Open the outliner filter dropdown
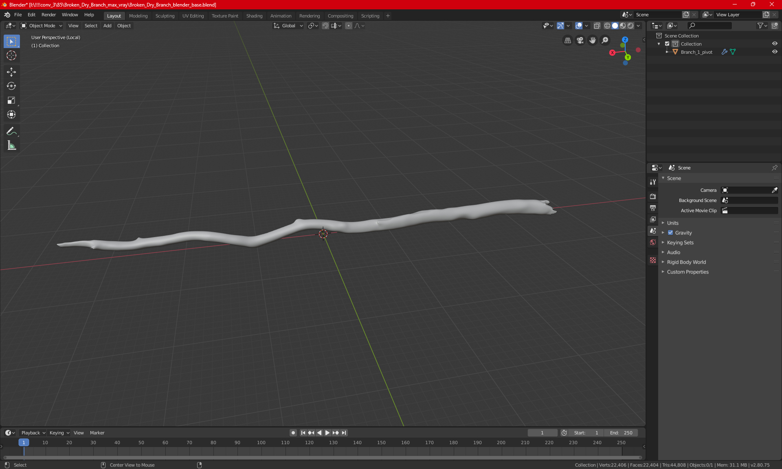Screen dimensions: 782x469 pos(762,26)
